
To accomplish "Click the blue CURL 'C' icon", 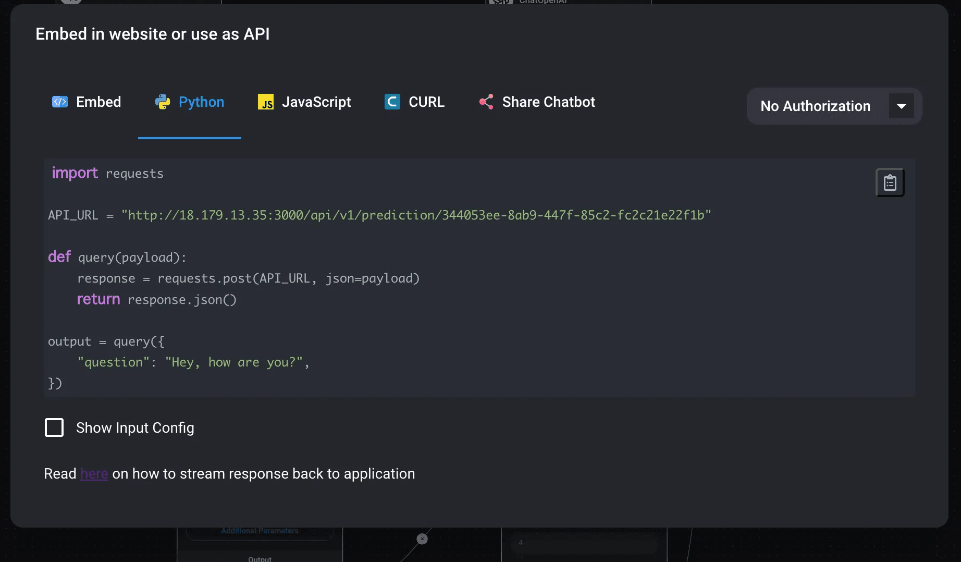I will (x=392, y=102).
